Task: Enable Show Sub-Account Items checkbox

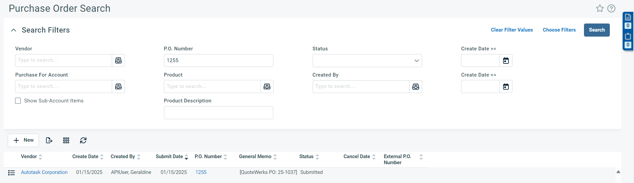Action: click(18, 101)
